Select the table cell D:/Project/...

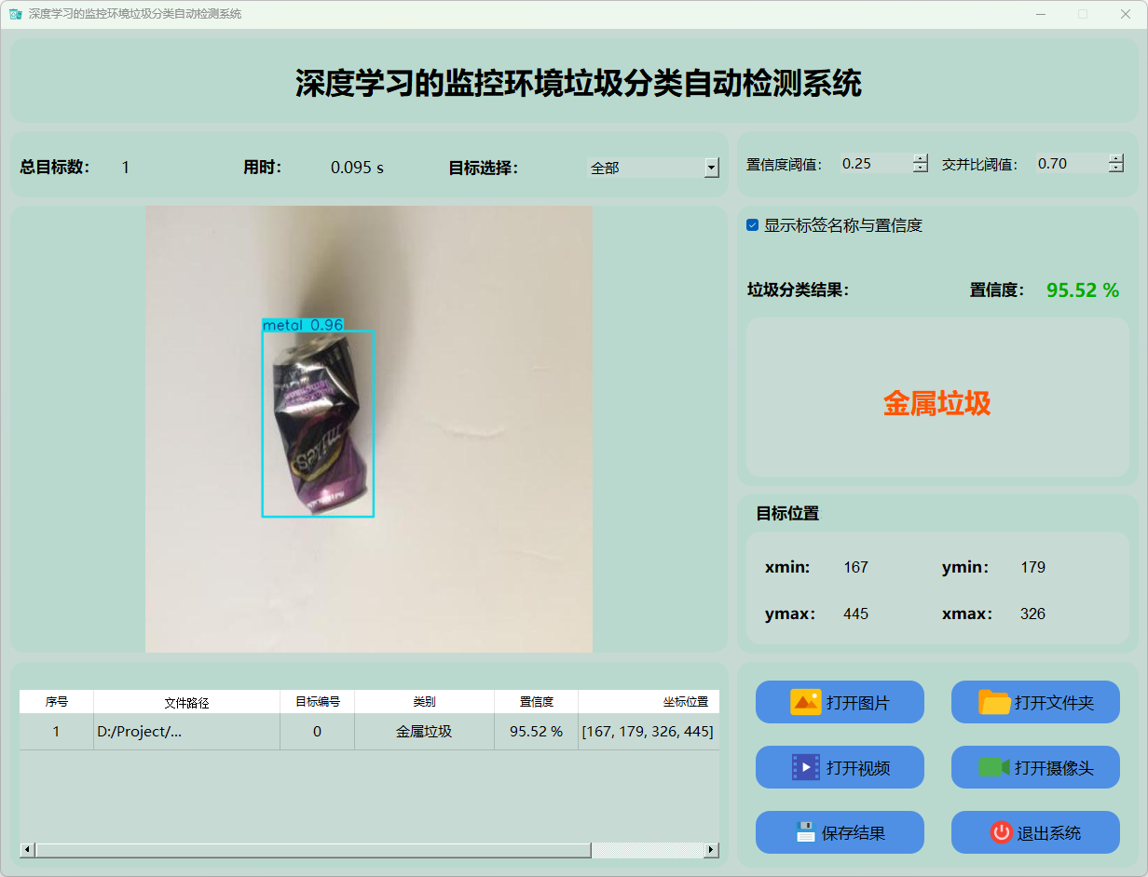coord(187,732)
